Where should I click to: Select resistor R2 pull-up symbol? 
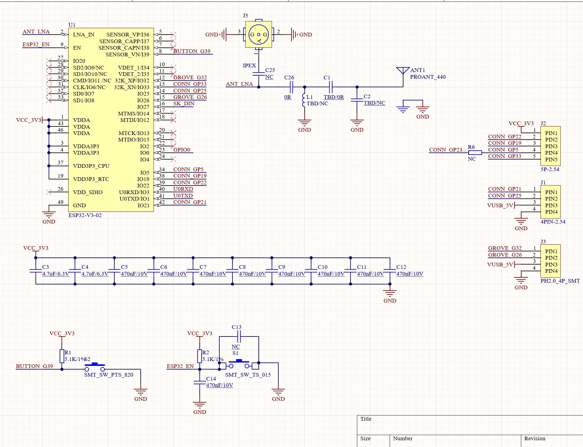pyautogui.click(x=199, y=356)
